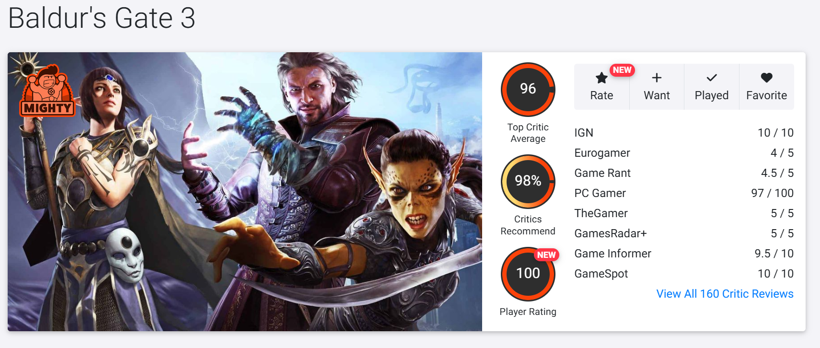Click the star Rate icon

click(x=601, y=78)
